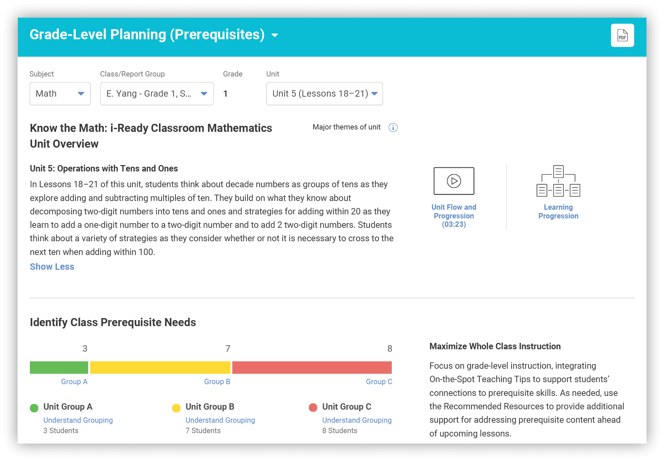Image resolution: width=664 pixels, height=461 pixels.
Task: Open the Class/Report Group dropdown
Action: coord(157,94)
